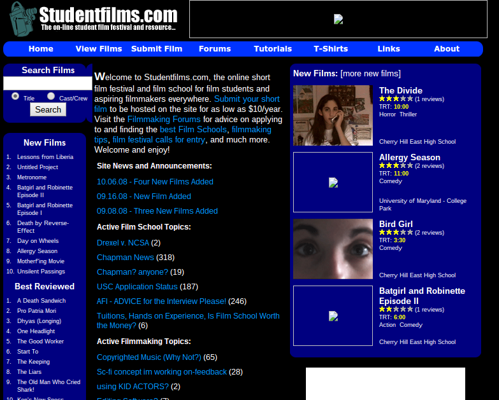The image size is (499, 400).
Task: Open Copyrighted Music (Why Not?) topic
Action: click(149, 357)
